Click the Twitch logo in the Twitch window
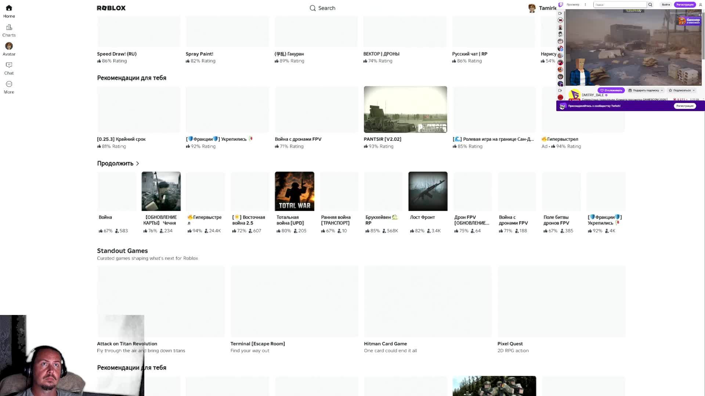The height and width of the screenshot is (396, 705). (561, 5)
